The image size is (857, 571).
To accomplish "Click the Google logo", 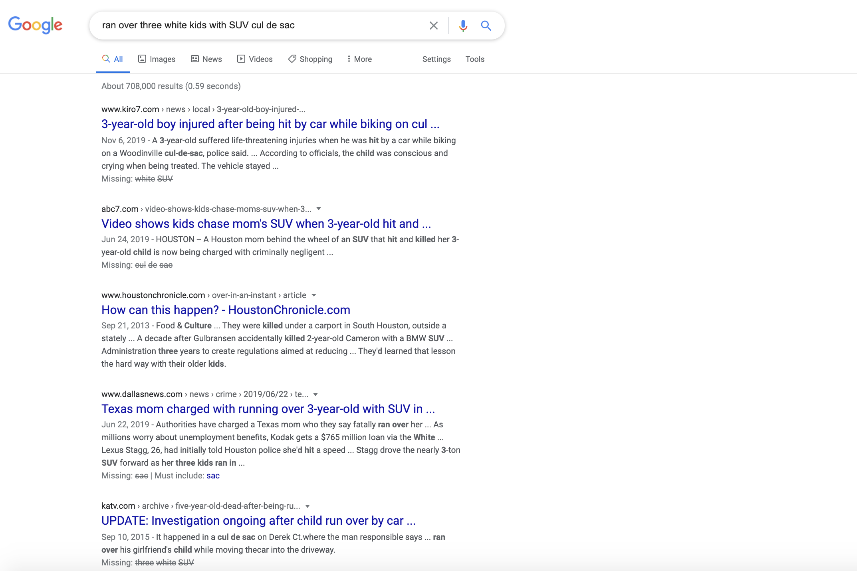I will [35, 25].
